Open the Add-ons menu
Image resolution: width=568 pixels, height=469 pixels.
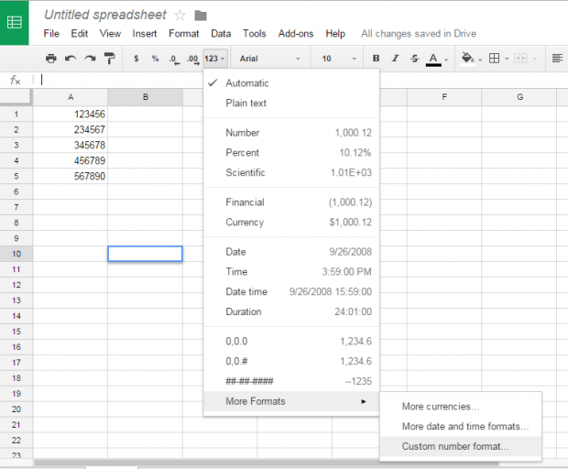296,34
